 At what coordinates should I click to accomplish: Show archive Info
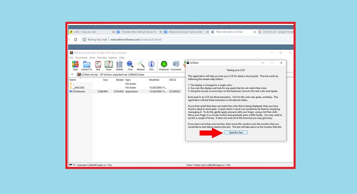tap(151, 65)
